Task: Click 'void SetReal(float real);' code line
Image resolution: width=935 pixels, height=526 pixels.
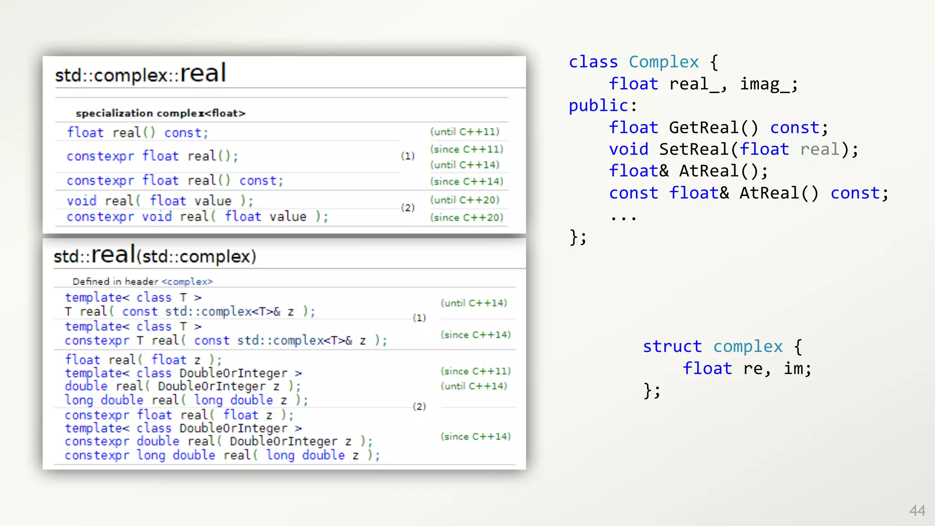Action: [x=733, y=149]
